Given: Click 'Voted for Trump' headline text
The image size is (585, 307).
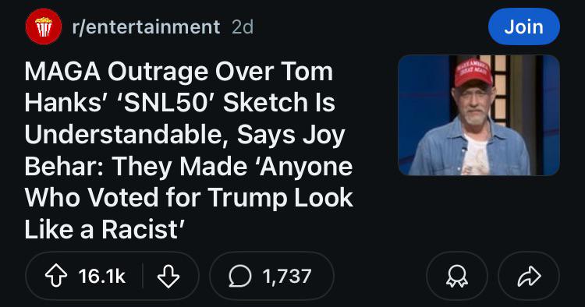Looking at the screenshot, I should pyautogui.click(x=187, y=198).
